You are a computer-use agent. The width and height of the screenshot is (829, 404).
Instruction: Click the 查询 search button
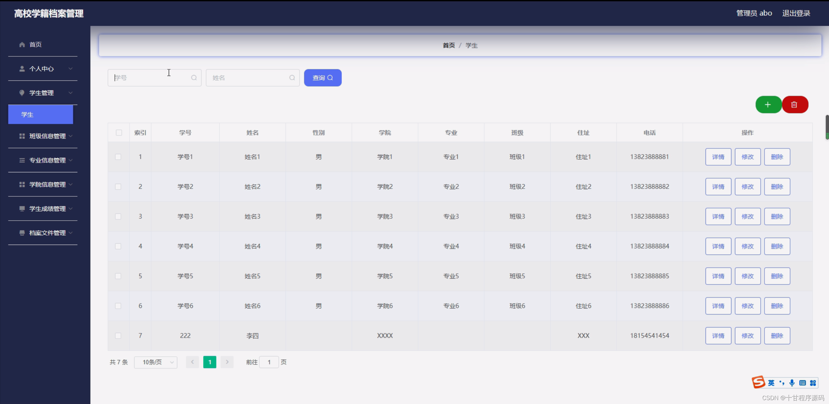322,78
